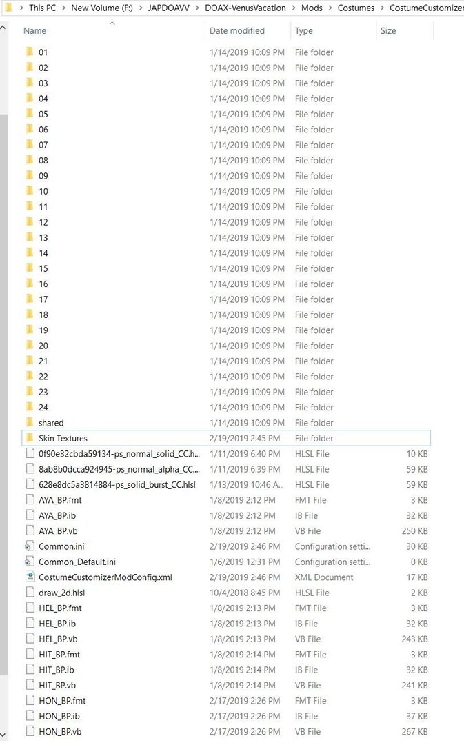Image resolution: width=464 pixels, height=745 pixels.
Task: Click the Common.ini file icon
Action: point(30,546)
